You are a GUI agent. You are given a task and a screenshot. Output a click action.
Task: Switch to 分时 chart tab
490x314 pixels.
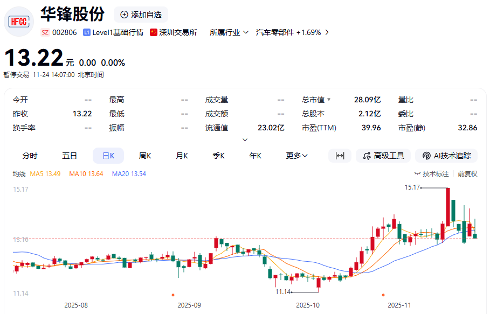[x=30, y=156]
